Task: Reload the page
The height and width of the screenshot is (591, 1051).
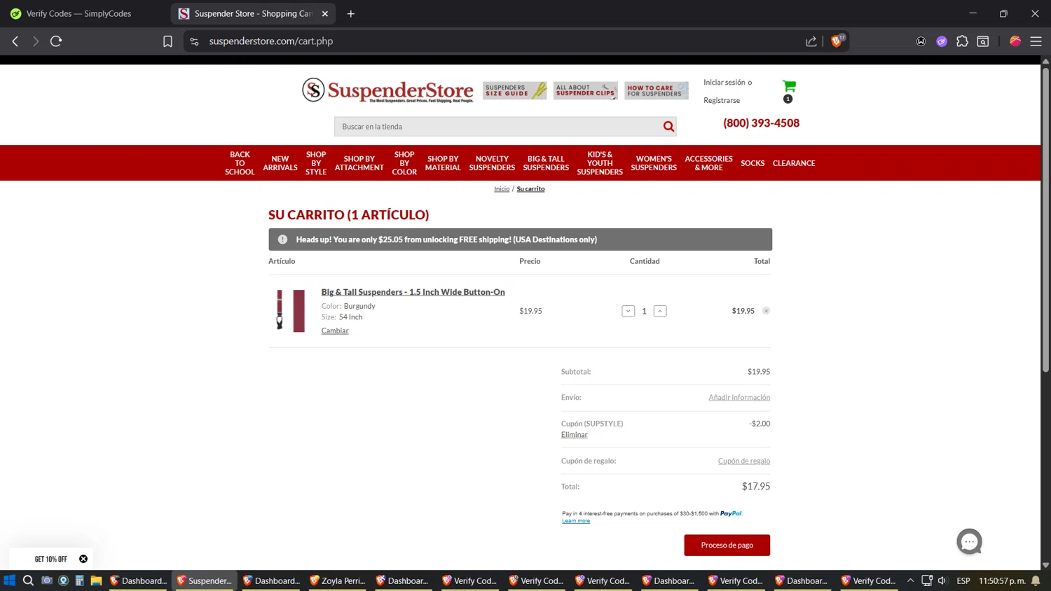Action: [x=56, y=41]
